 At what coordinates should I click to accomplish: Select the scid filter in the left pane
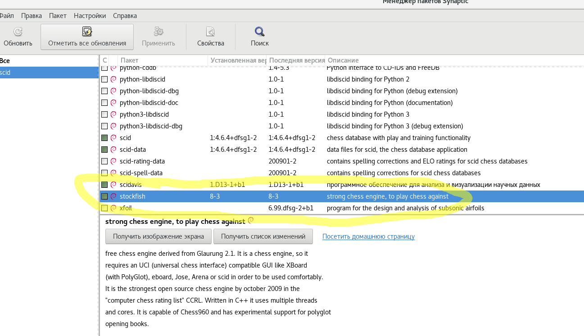tap(49, 73)
